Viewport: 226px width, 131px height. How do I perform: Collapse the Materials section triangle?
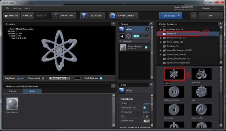point(121,41)
